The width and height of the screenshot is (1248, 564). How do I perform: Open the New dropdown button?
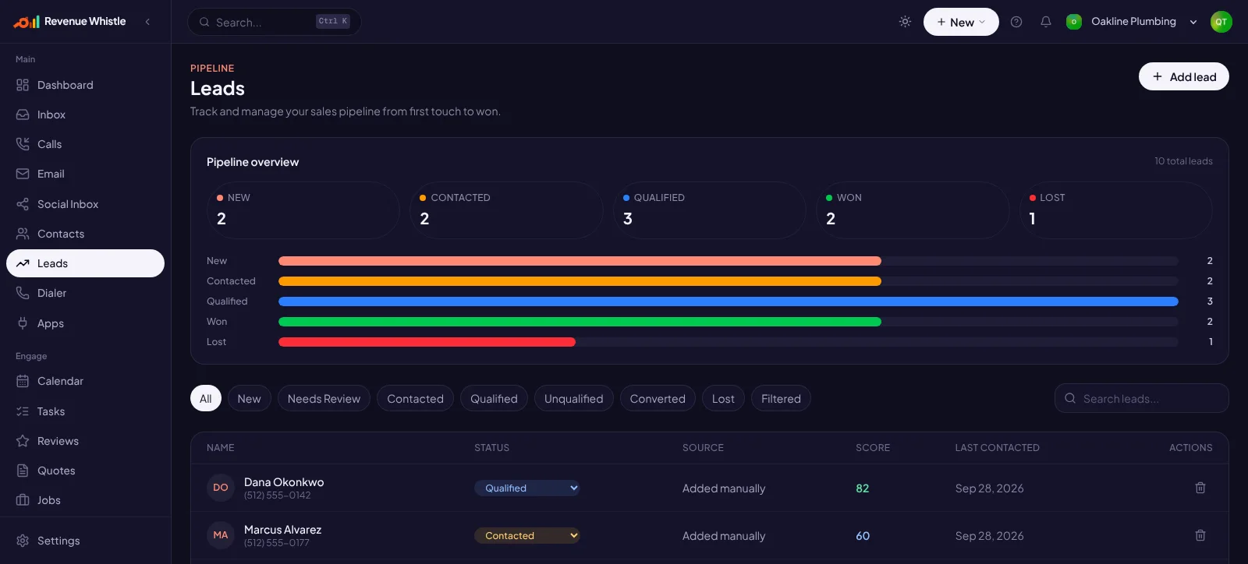click(x=961, y=22)
